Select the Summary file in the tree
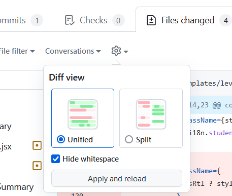 tap(17, 187)
